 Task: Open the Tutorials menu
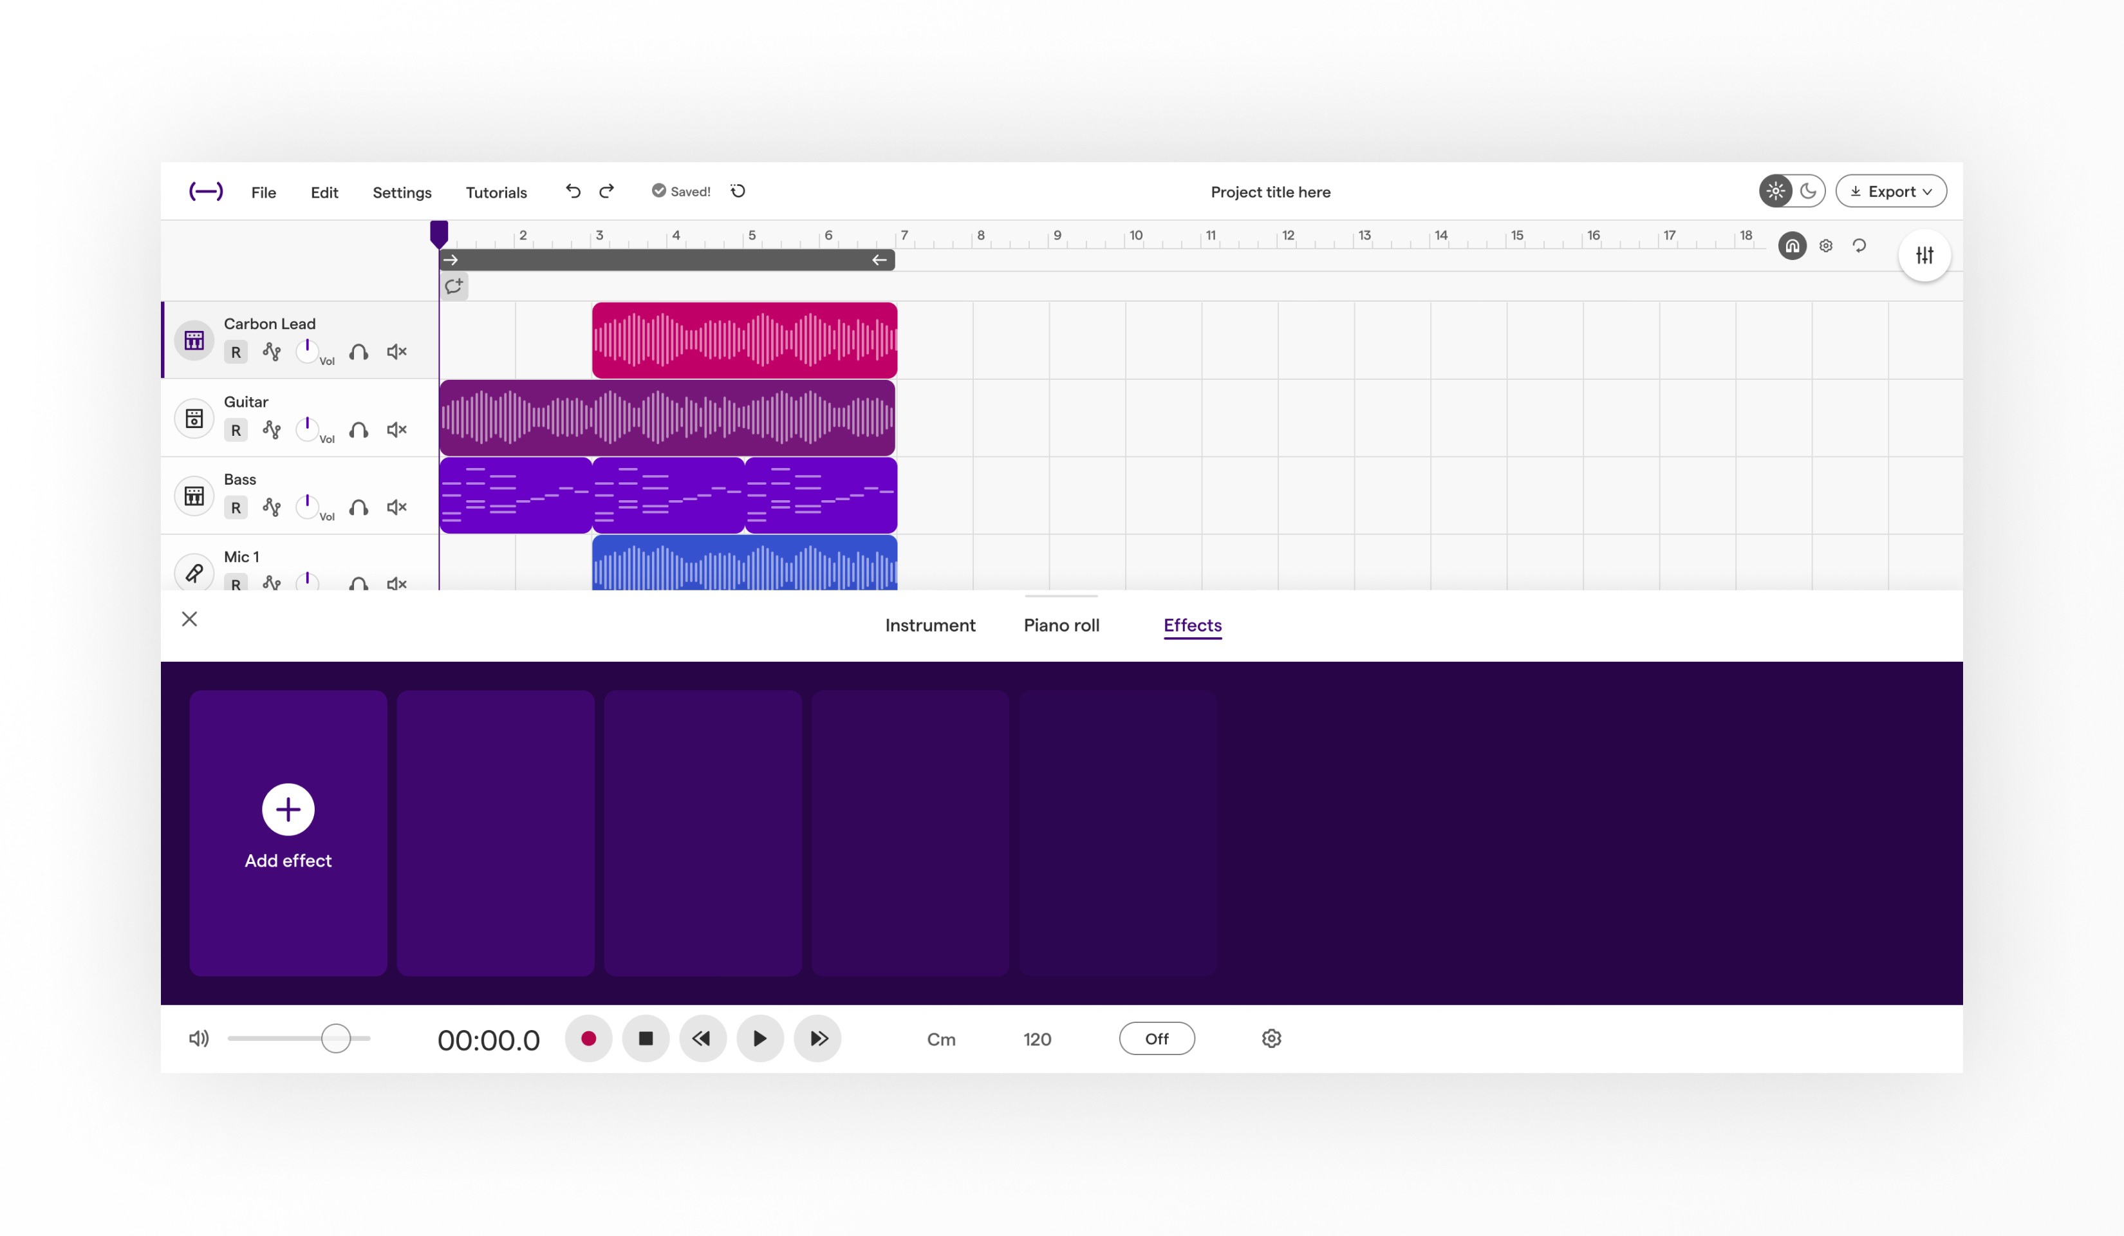[496, 192]
